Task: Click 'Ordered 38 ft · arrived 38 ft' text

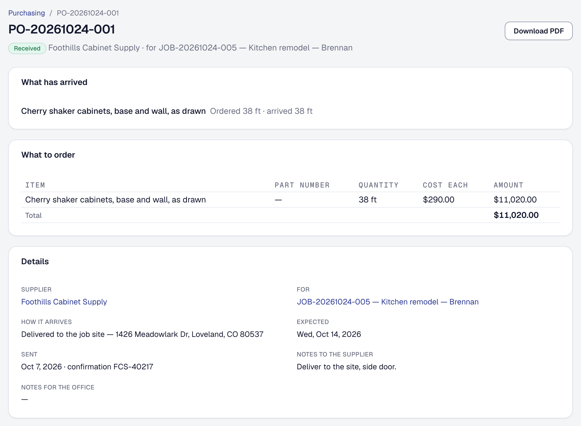Action: 261,111
